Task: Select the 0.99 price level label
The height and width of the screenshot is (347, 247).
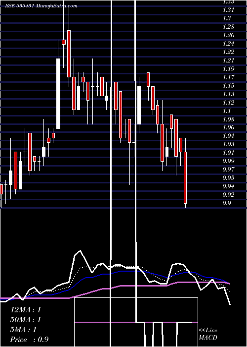Action: (228, 161)
